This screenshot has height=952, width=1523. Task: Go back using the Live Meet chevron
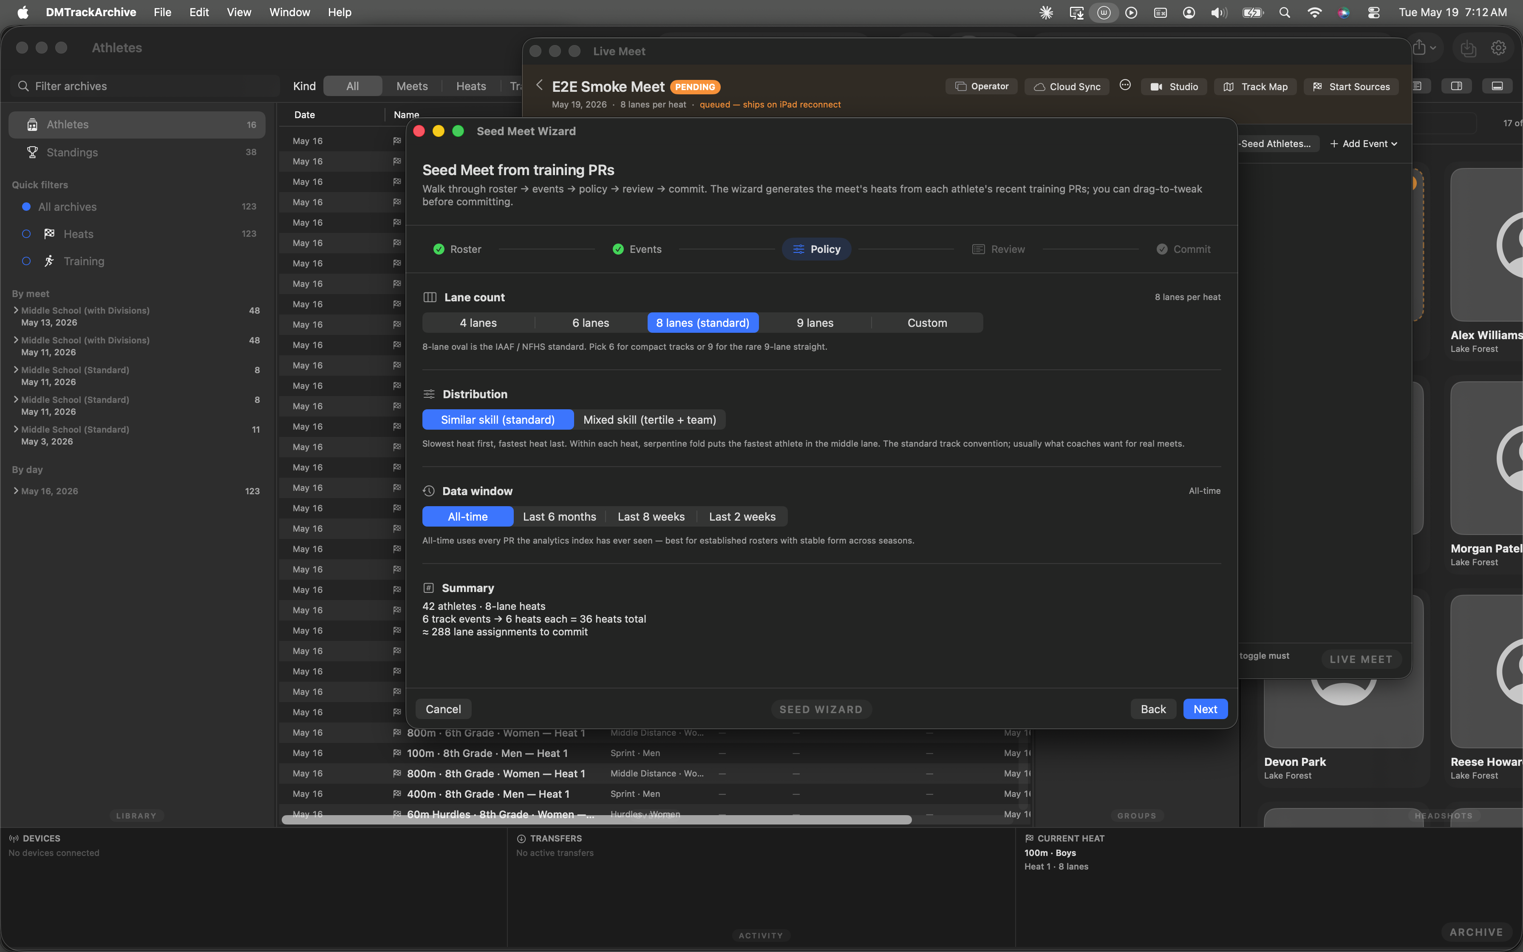click(539, 85)
